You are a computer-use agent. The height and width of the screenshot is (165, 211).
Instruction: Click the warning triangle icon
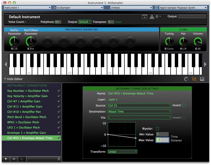tap(152, 17)
